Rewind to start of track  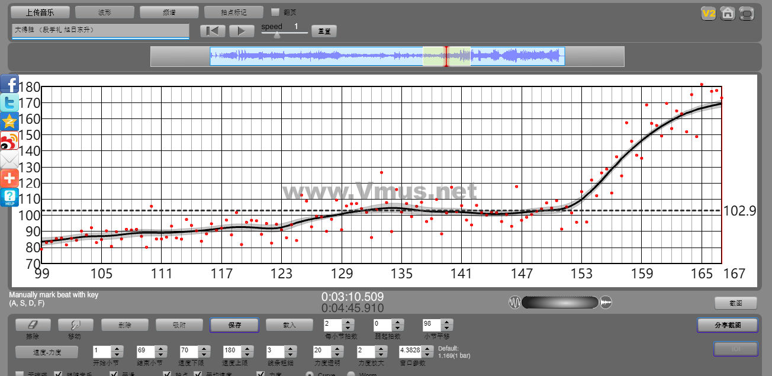(x=213, y=31)
